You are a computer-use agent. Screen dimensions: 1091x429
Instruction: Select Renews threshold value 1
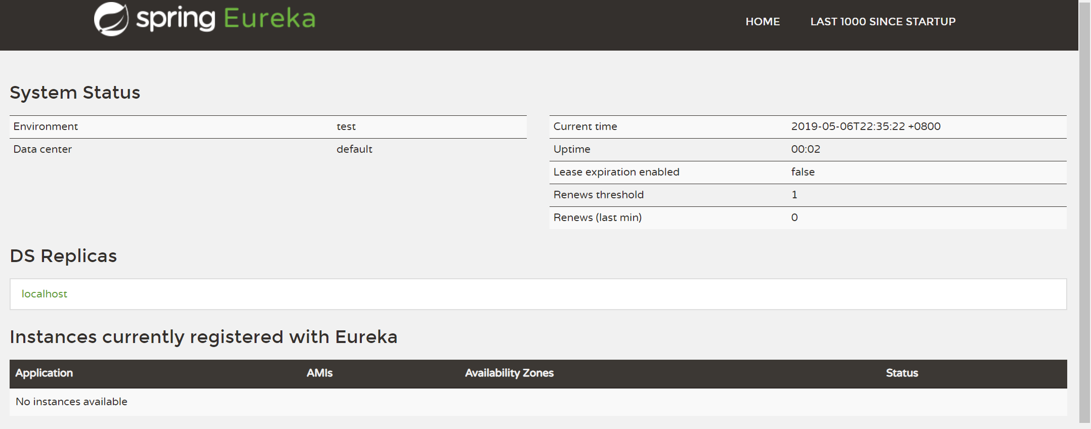coord(794,195)
